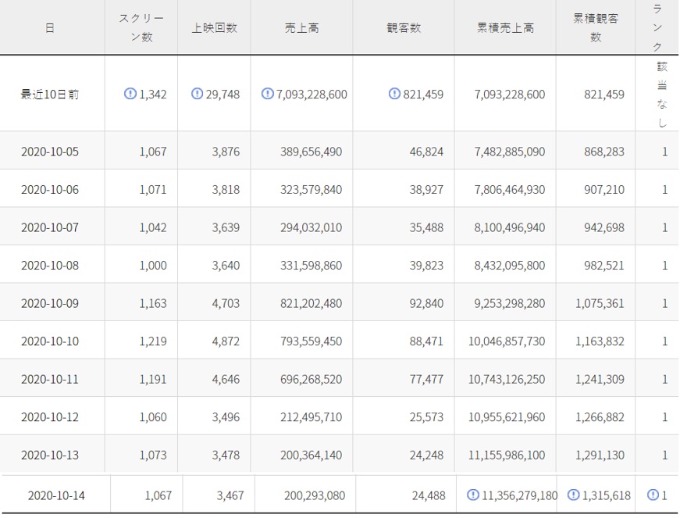
Task: Click the 日 column header
Action: 50,27
